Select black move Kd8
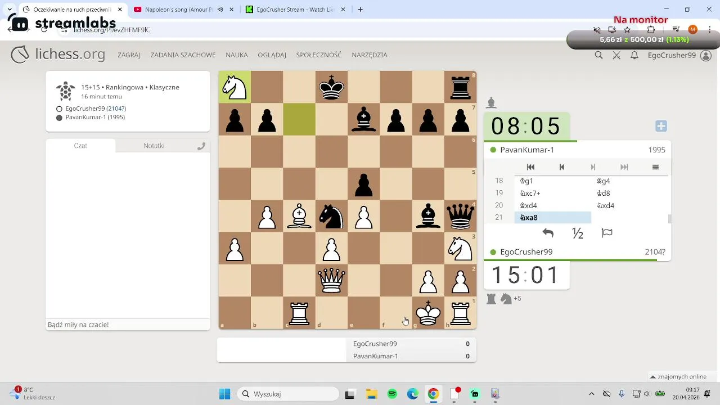The image size is (720, 405). [629, 193]
